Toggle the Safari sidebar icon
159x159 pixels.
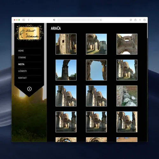point(24,20)
